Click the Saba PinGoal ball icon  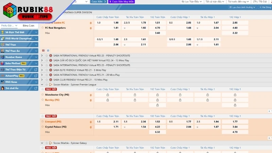point(3,63)
